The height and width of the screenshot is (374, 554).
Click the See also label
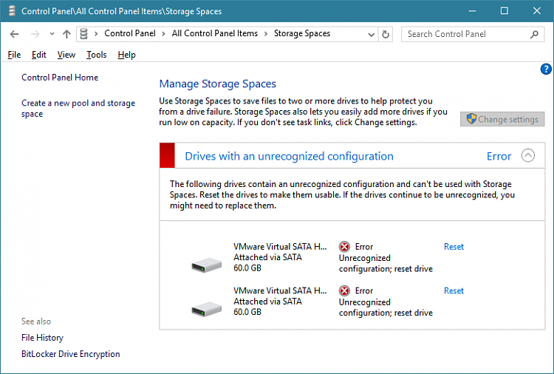(x=36, y=322)
